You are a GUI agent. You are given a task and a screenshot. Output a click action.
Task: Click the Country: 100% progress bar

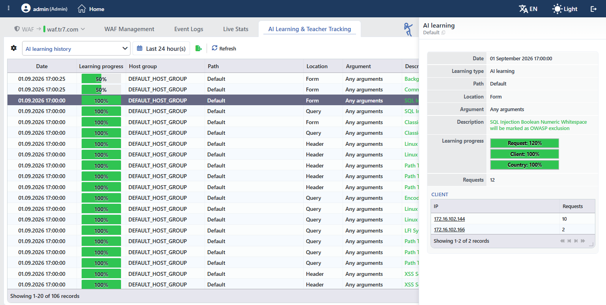(524, 165)
